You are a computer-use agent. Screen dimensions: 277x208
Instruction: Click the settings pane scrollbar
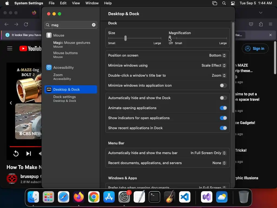click(x=233, y=67)
